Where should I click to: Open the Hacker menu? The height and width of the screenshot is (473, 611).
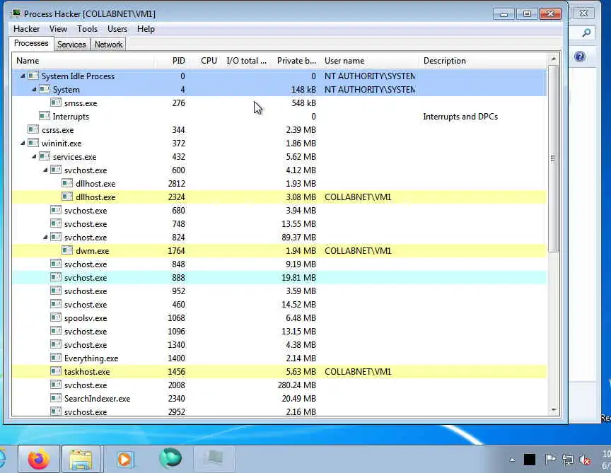tap(26, 29)
